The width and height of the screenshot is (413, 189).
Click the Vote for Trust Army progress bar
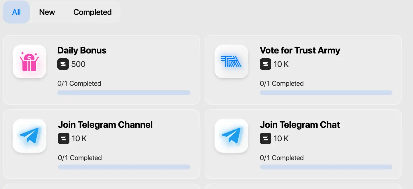click(326, 93)
